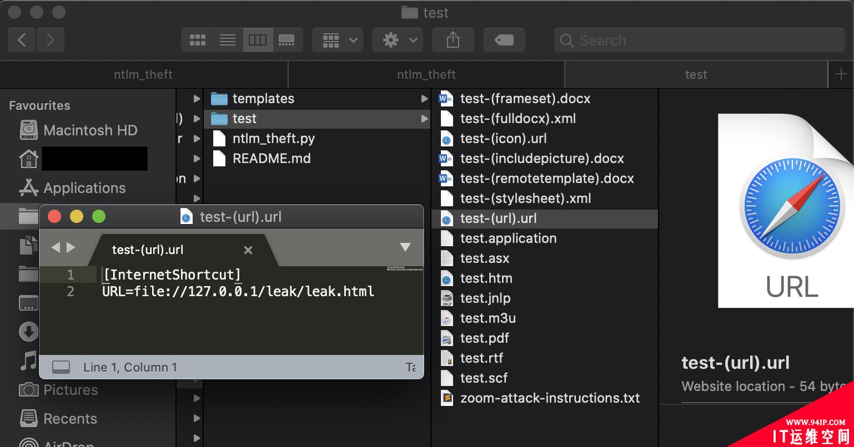854x447 pixels.
Task: Select the first ntlm_theft Finder tab
Action: pos(143,74)
